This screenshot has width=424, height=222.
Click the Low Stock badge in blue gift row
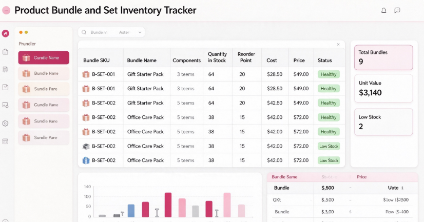point(329,160)
